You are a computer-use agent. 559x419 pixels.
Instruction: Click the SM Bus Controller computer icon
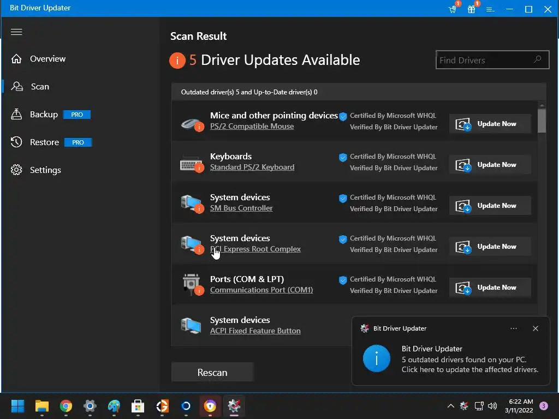[192, 204]
